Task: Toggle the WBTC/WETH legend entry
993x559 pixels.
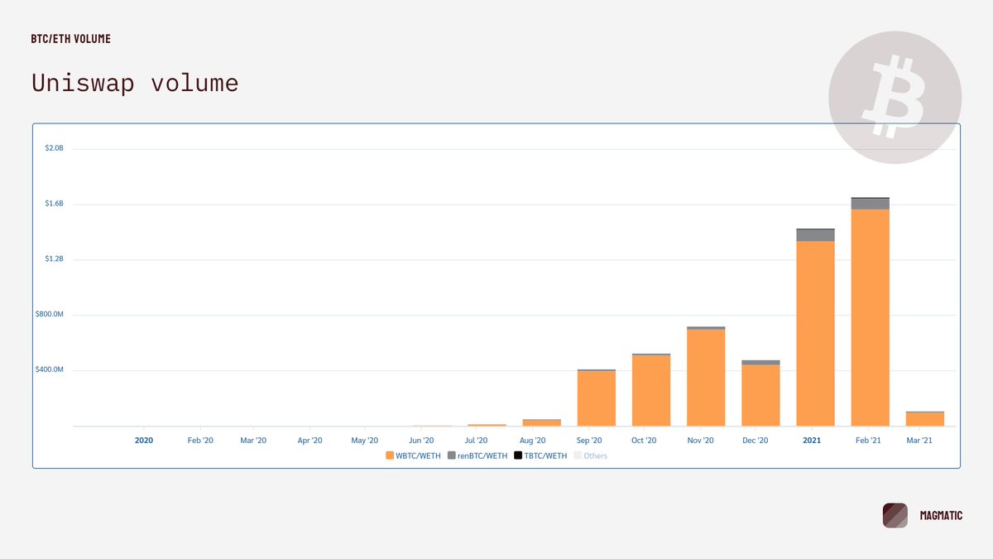Action: [x=415, y=455]
